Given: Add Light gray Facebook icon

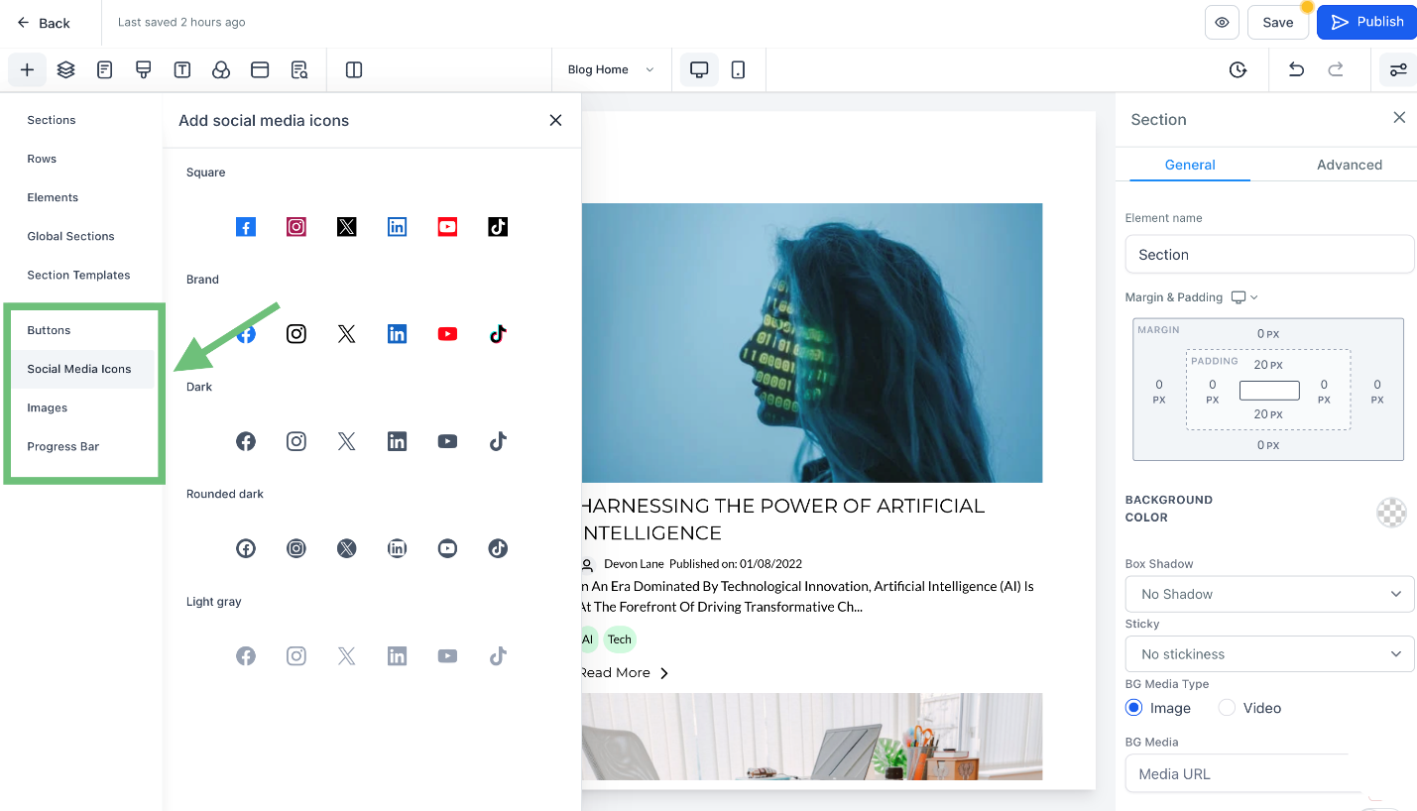Looking at the screenshot, I should click(x=246, y=655).
